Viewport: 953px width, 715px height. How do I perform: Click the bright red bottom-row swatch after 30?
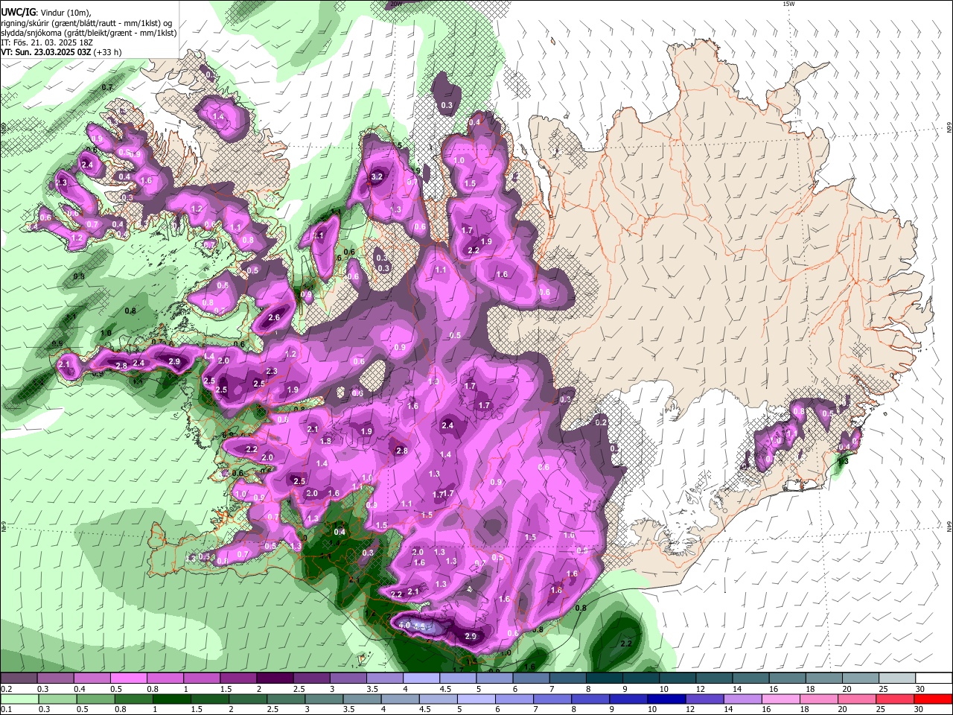coord(932,699)
